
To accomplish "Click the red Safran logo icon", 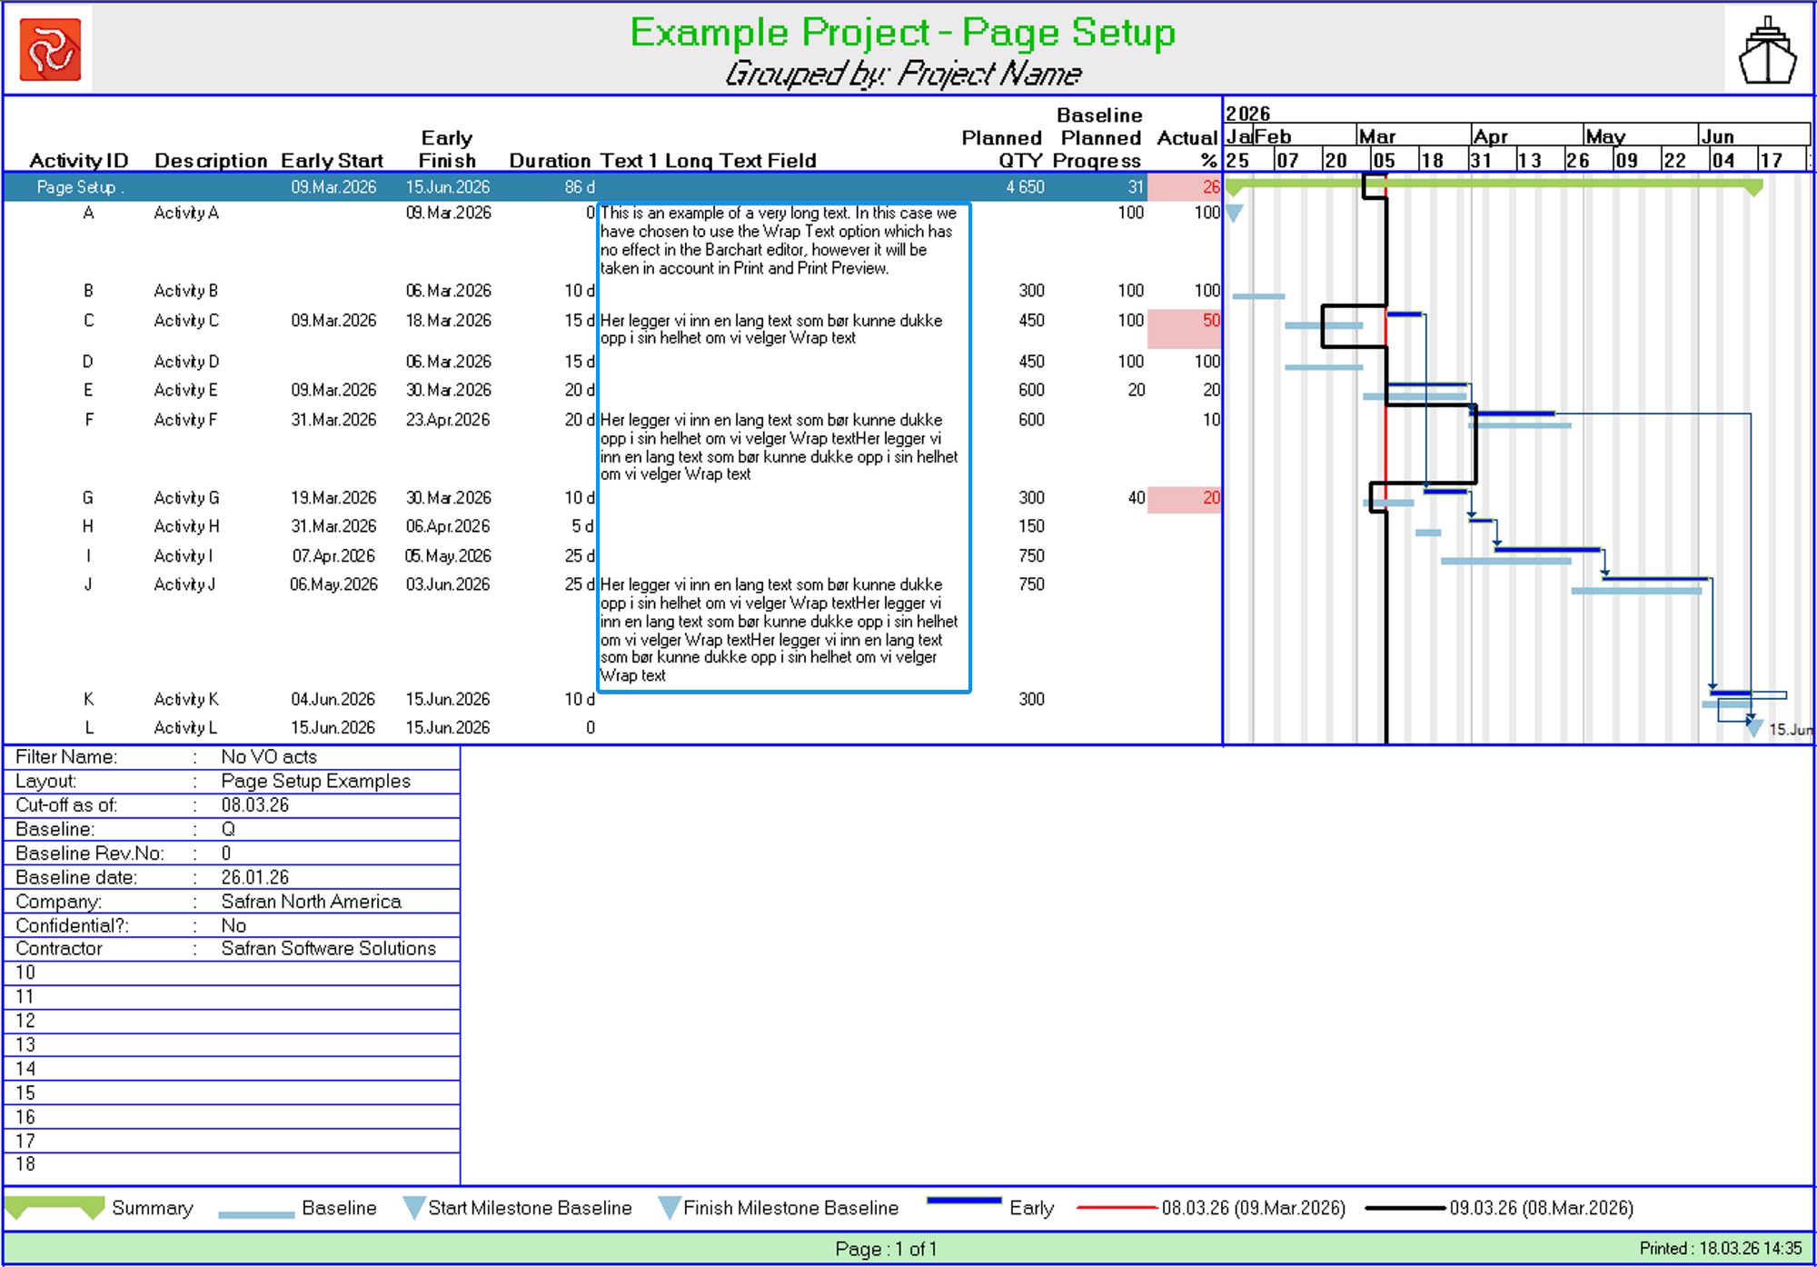I will pyautogui.click(x=50, y=49).
